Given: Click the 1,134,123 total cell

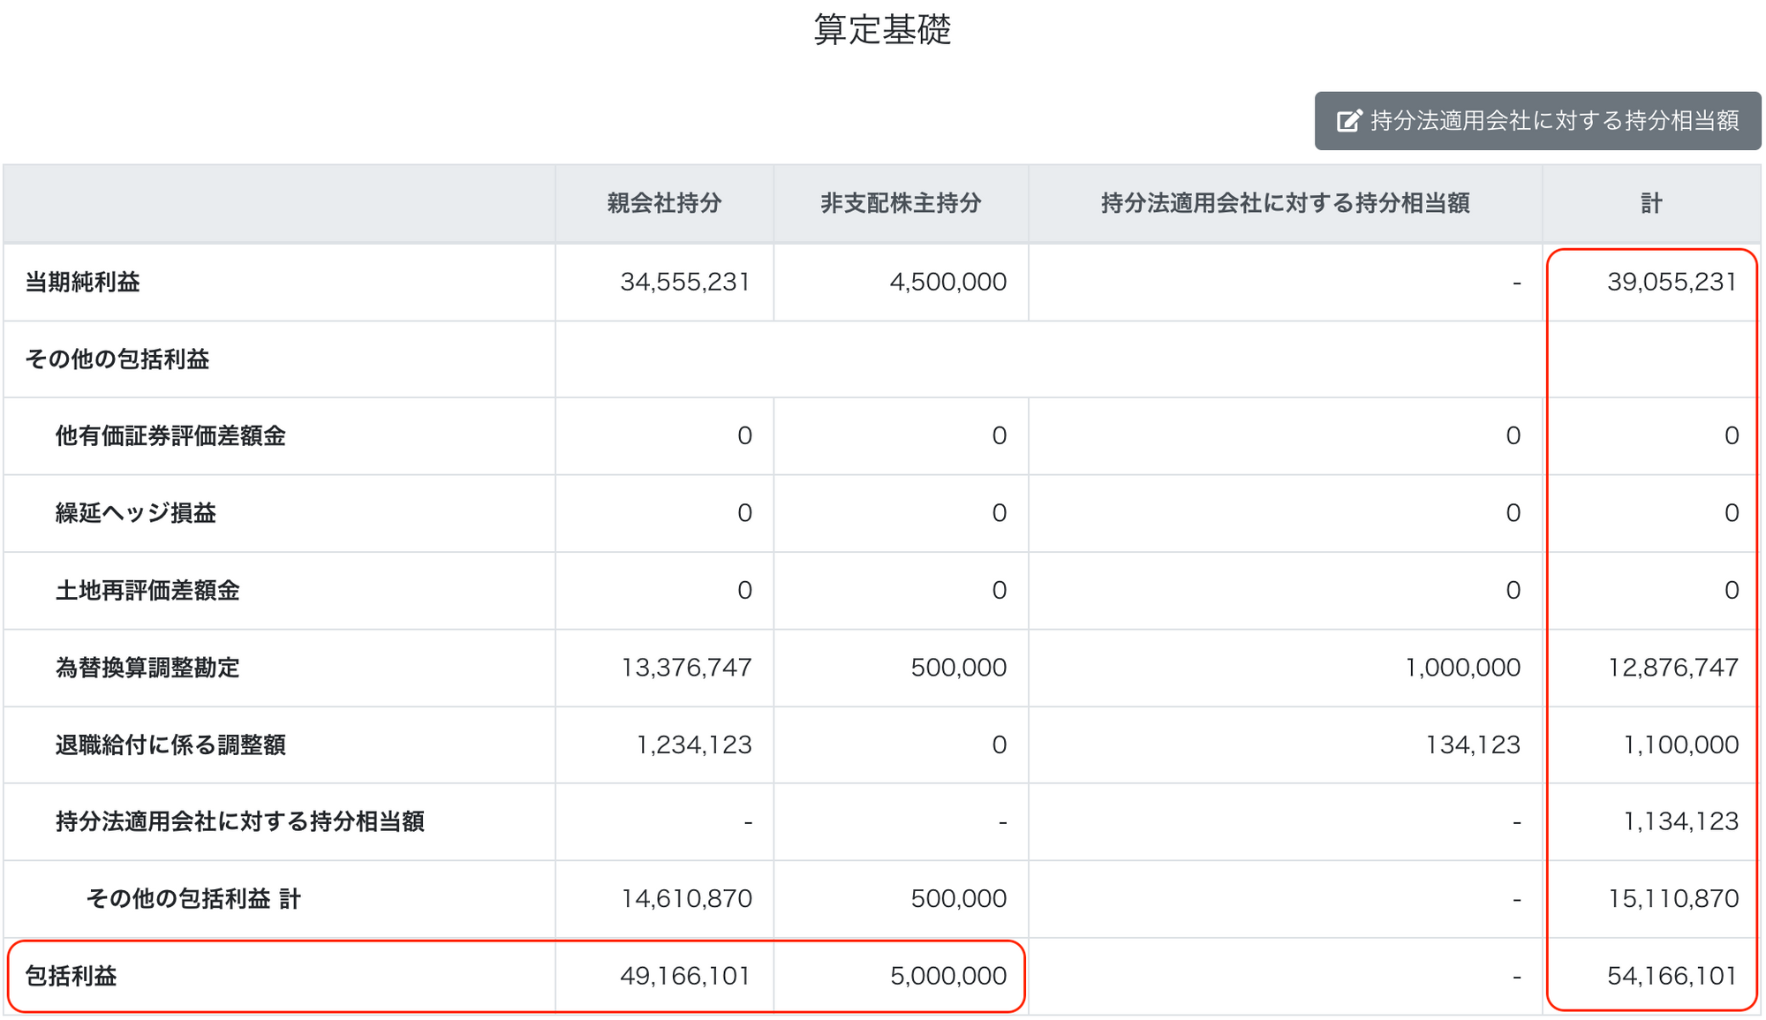Looking at the screenshot, I should point(1680,822).
